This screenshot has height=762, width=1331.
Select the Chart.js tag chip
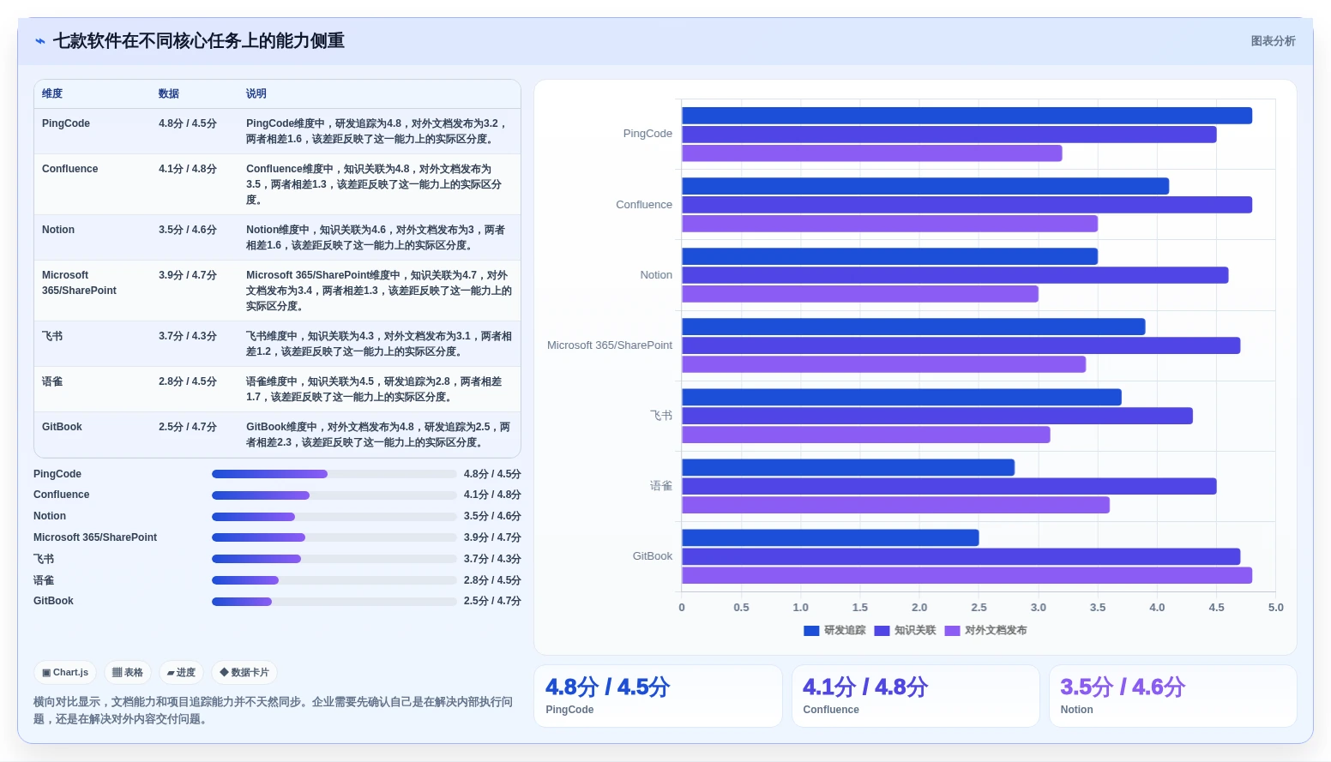(x=65, y=673)
